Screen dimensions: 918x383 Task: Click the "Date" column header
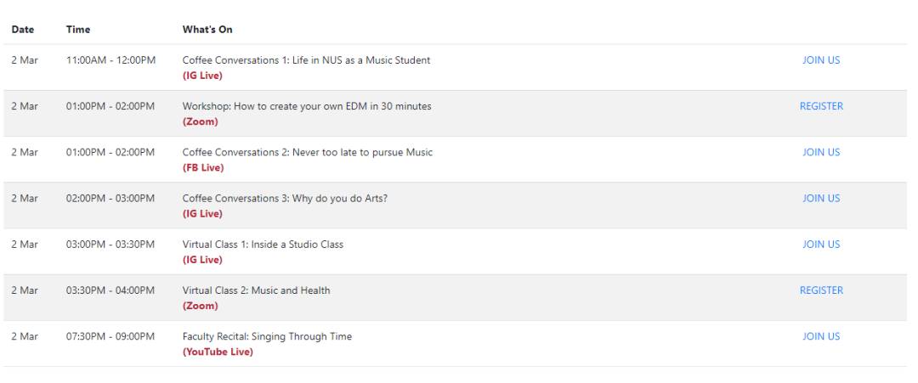coord(23,30)
